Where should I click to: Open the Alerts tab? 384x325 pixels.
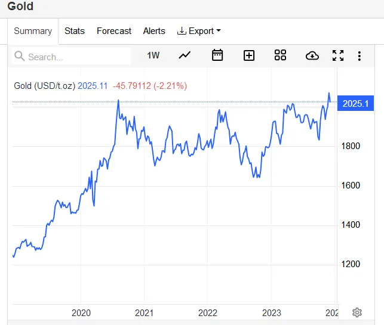coord(154,31)
